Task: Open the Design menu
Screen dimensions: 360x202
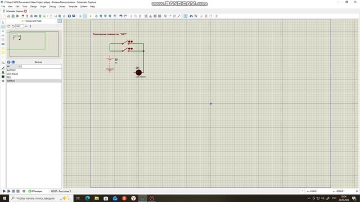Action: pos(34,6)
